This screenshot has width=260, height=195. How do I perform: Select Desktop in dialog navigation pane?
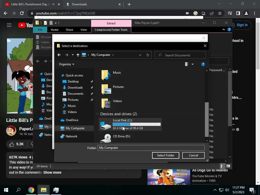(x=73, y=82)
